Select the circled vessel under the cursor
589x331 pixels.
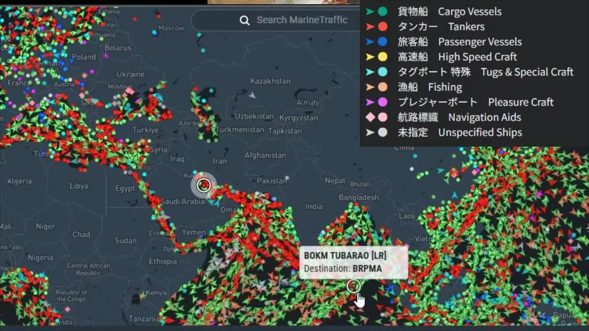click(353, 286)
